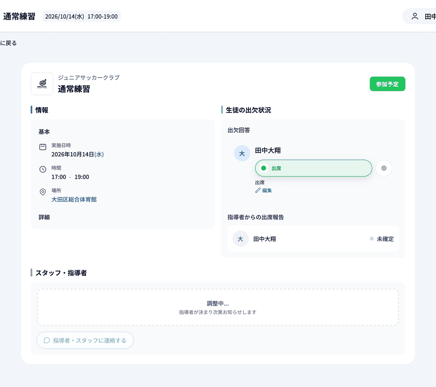
Task: Click the speech bubble icon in contact button
Action: point(47,340)
